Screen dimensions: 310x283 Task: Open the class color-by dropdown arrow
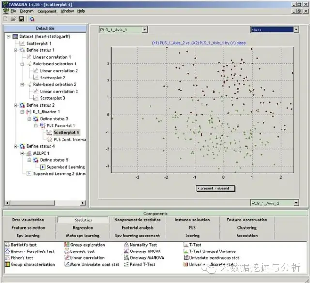296,30
